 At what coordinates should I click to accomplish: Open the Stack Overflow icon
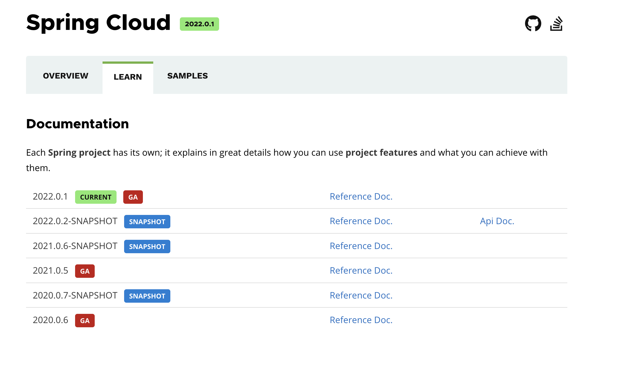point(556,23)
